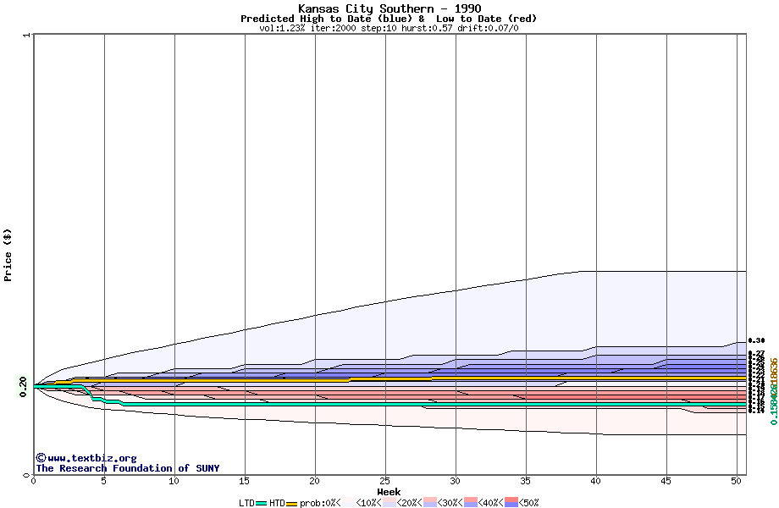Image resolution: width=779 pixels, height=508 pixels.
Task: Click the 'Week' x-axis label
Action: (x=389, y=492)
